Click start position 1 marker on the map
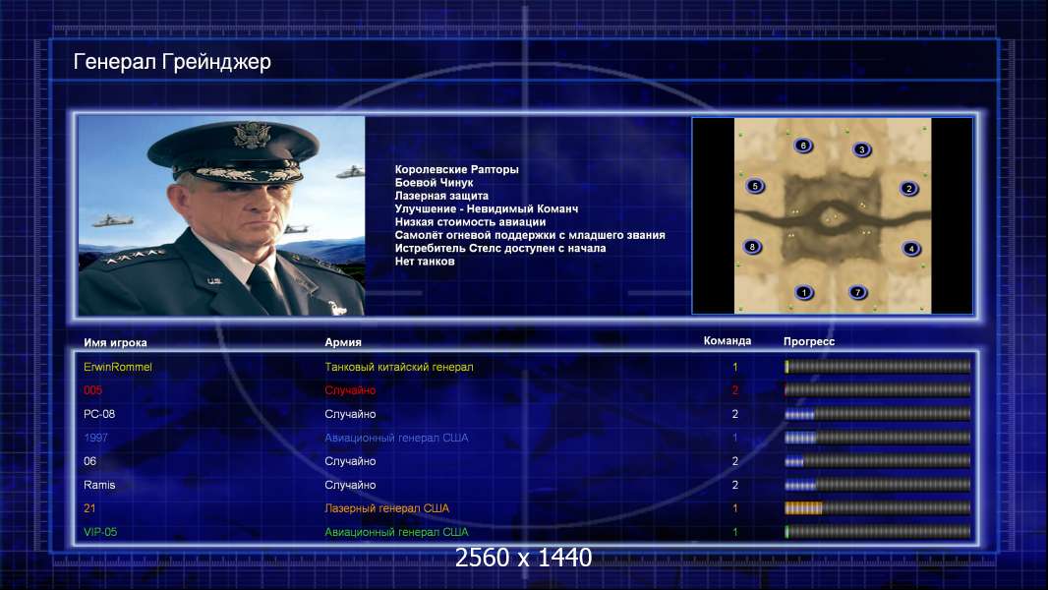 tap(804, 292)
